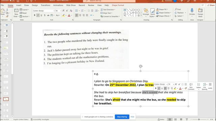Pick the oval shape in gallery

(x=136, y=10)
